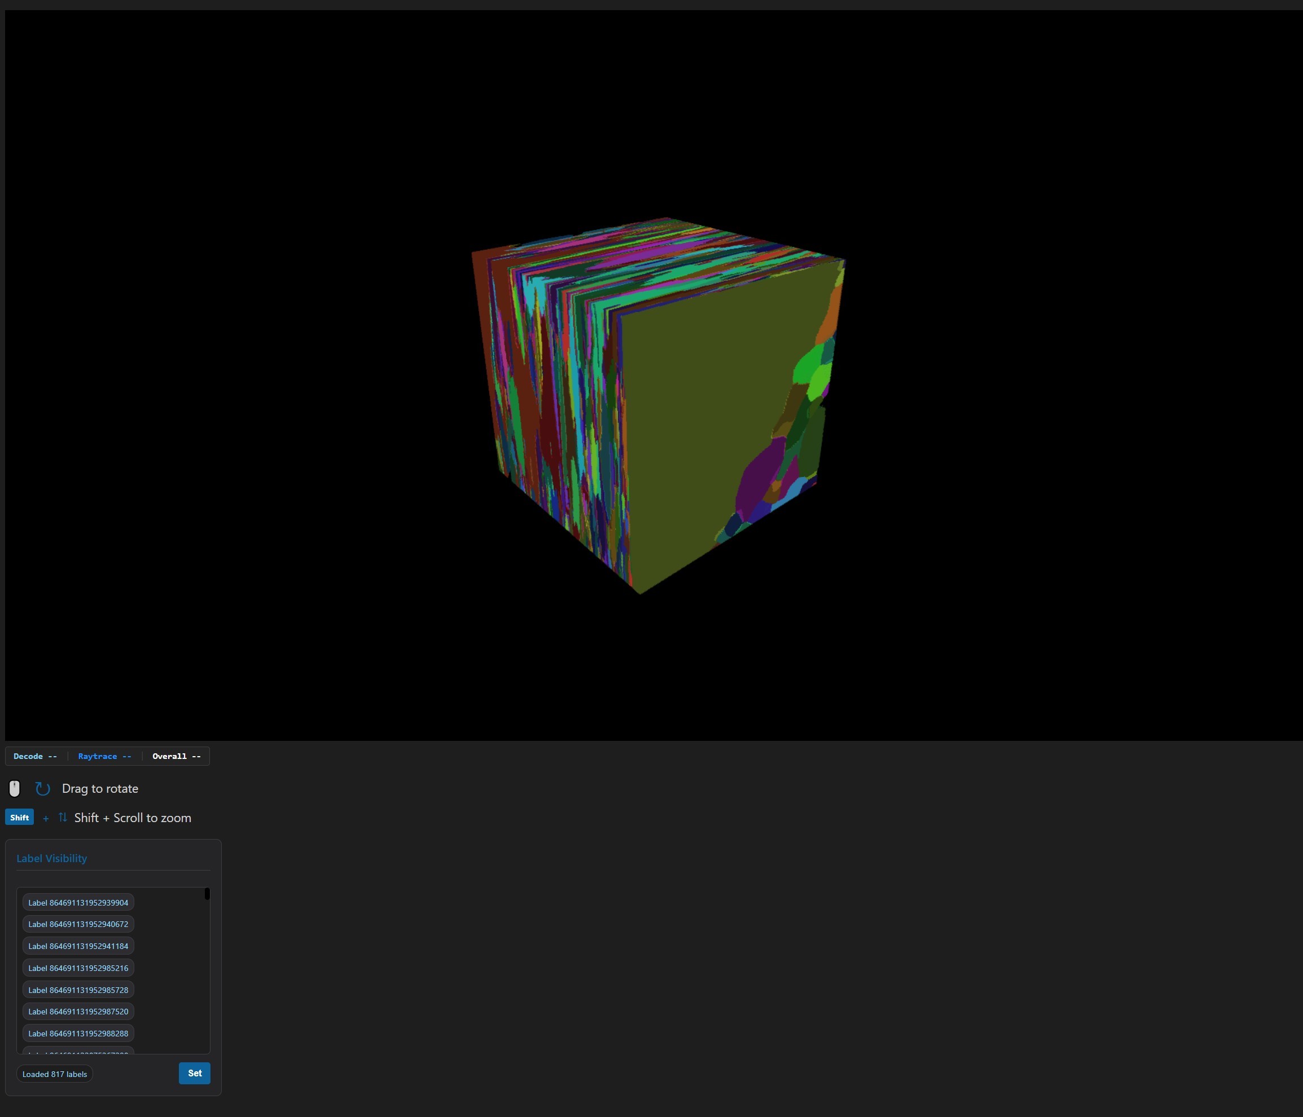Toggle Label 864691131952940672 chip

[78, 924]
